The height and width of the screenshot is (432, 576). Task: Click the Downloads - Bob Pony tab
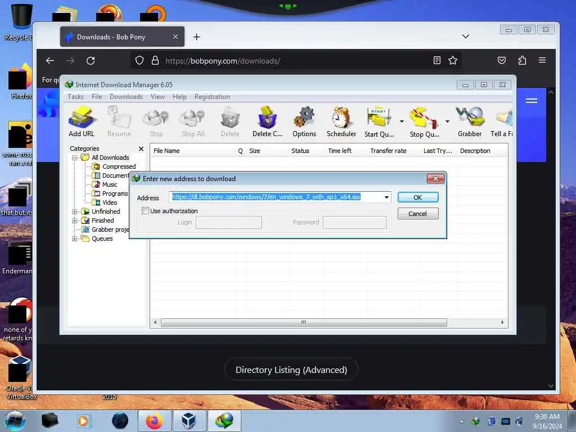[x=122, y=37]
